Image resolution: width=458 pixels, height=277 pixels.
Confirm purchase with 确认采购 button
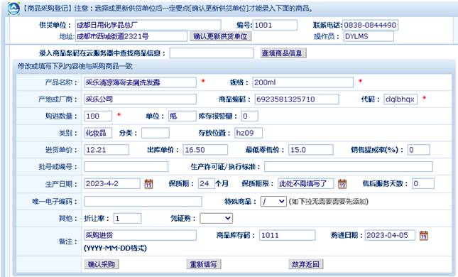tap(102, 264)
